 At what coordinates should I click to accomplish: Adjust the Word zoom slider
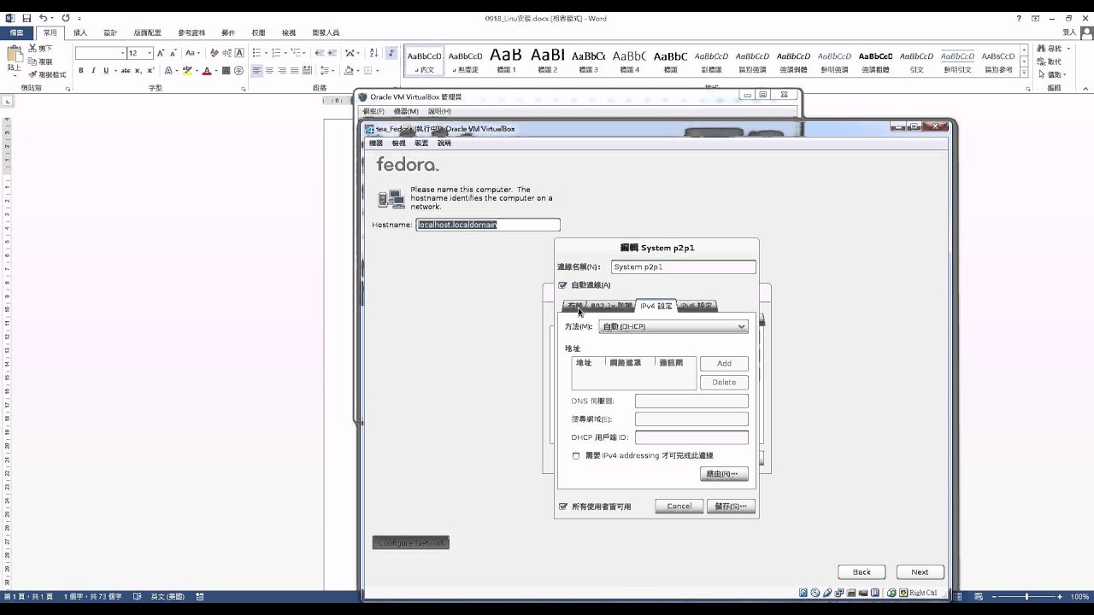pyautogui.click(x=1026, y=596)
